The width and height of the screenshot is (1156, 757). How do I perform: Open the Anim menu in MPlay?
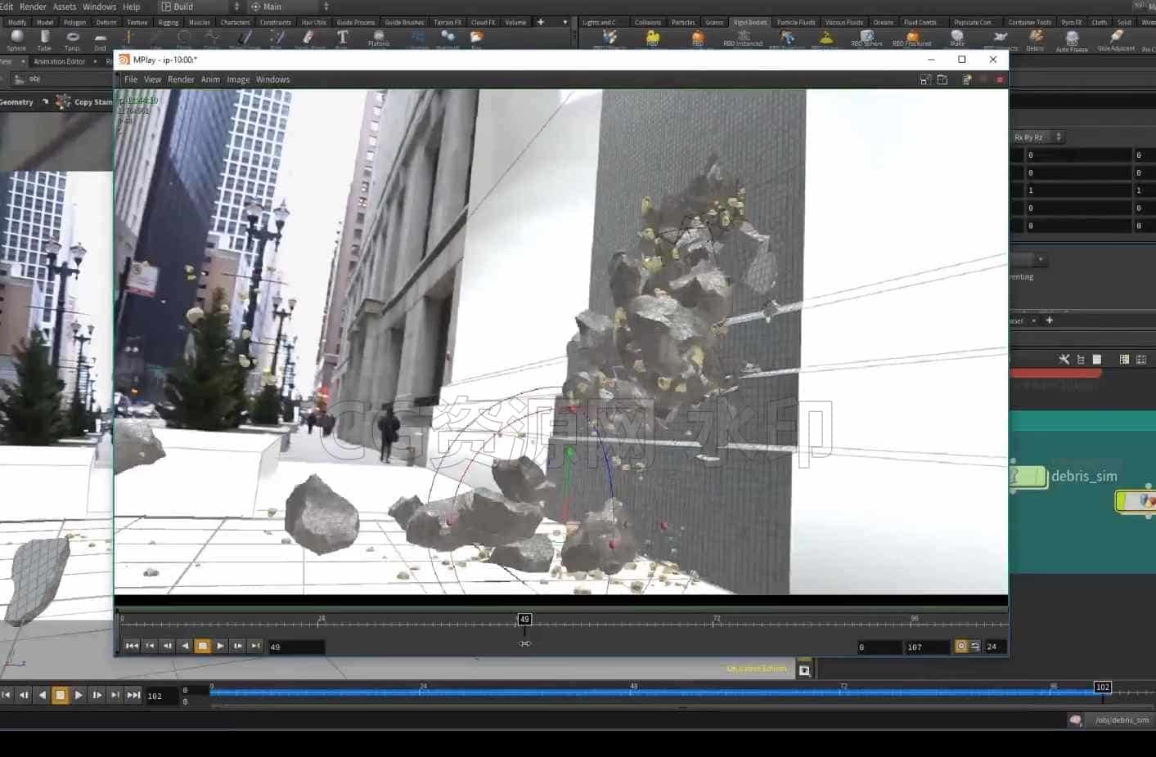[x=210, y=79]
